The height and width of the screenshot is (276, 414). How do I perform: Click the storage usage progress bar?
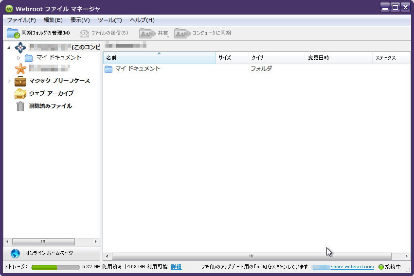coord(55,267)
